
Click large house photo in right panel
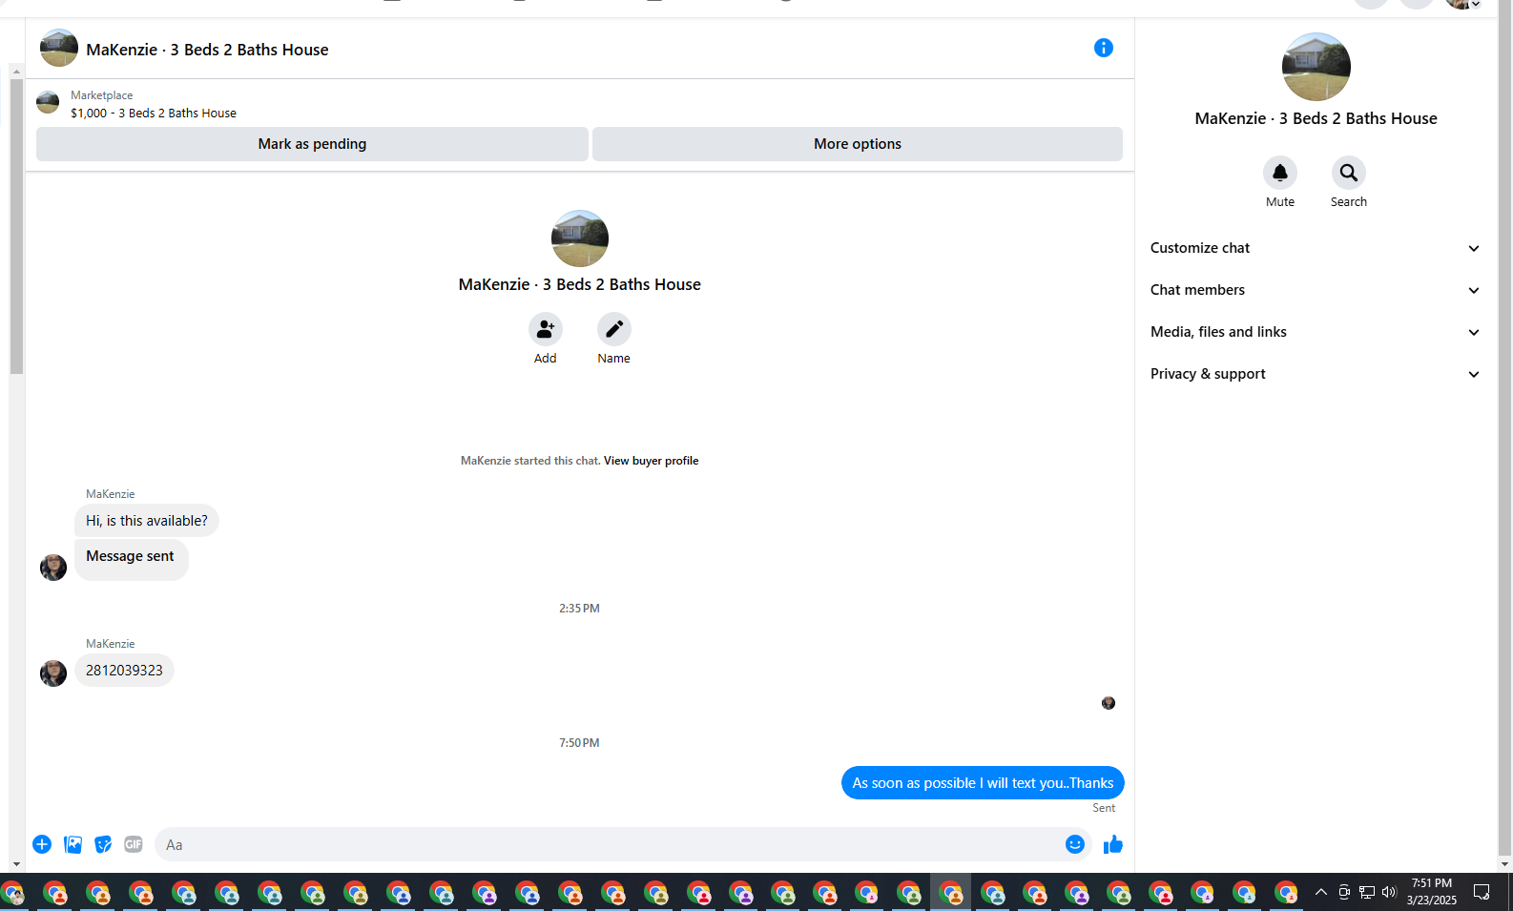1316,67
